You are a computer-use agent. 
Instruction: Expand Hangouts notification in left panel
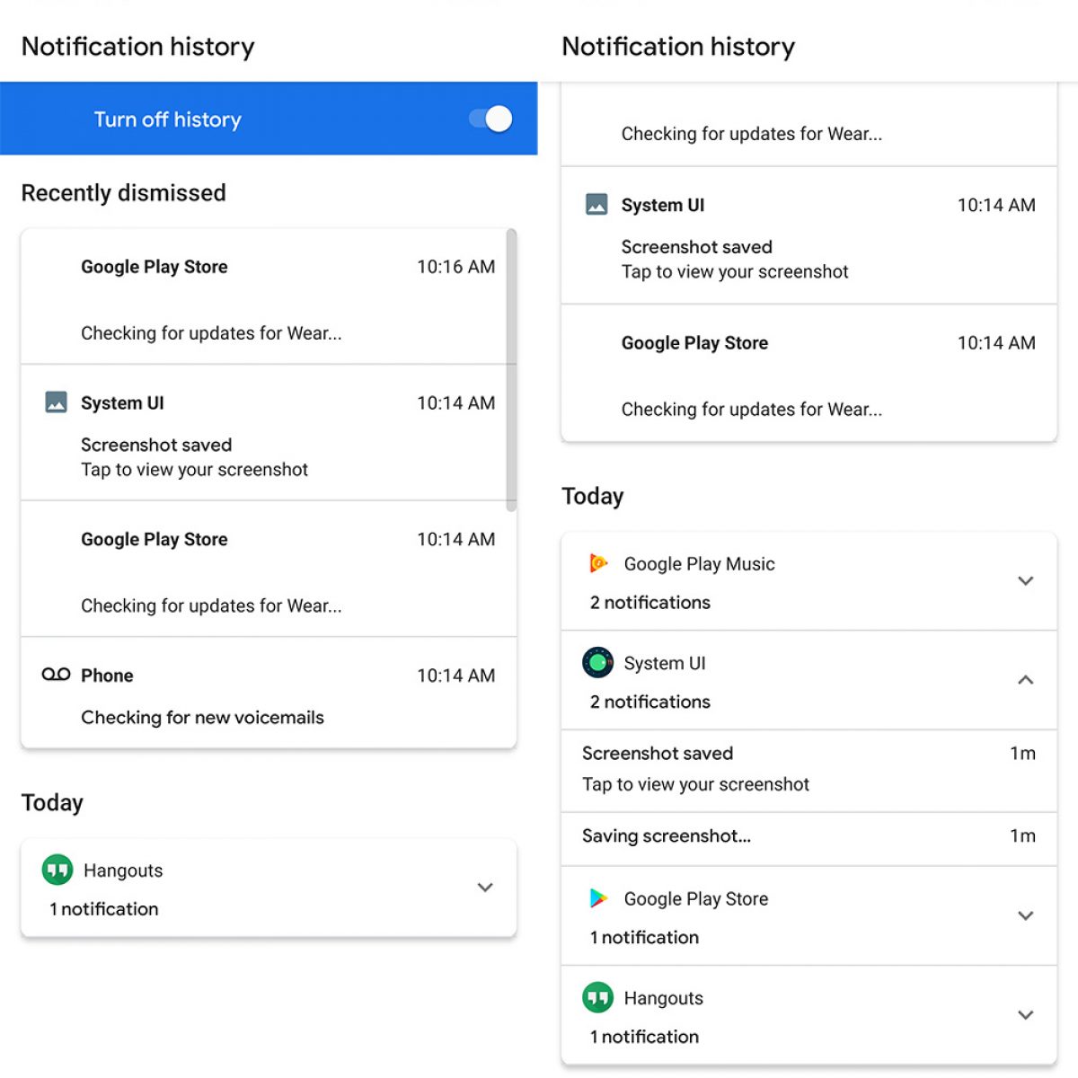click(x=485, y=888)
